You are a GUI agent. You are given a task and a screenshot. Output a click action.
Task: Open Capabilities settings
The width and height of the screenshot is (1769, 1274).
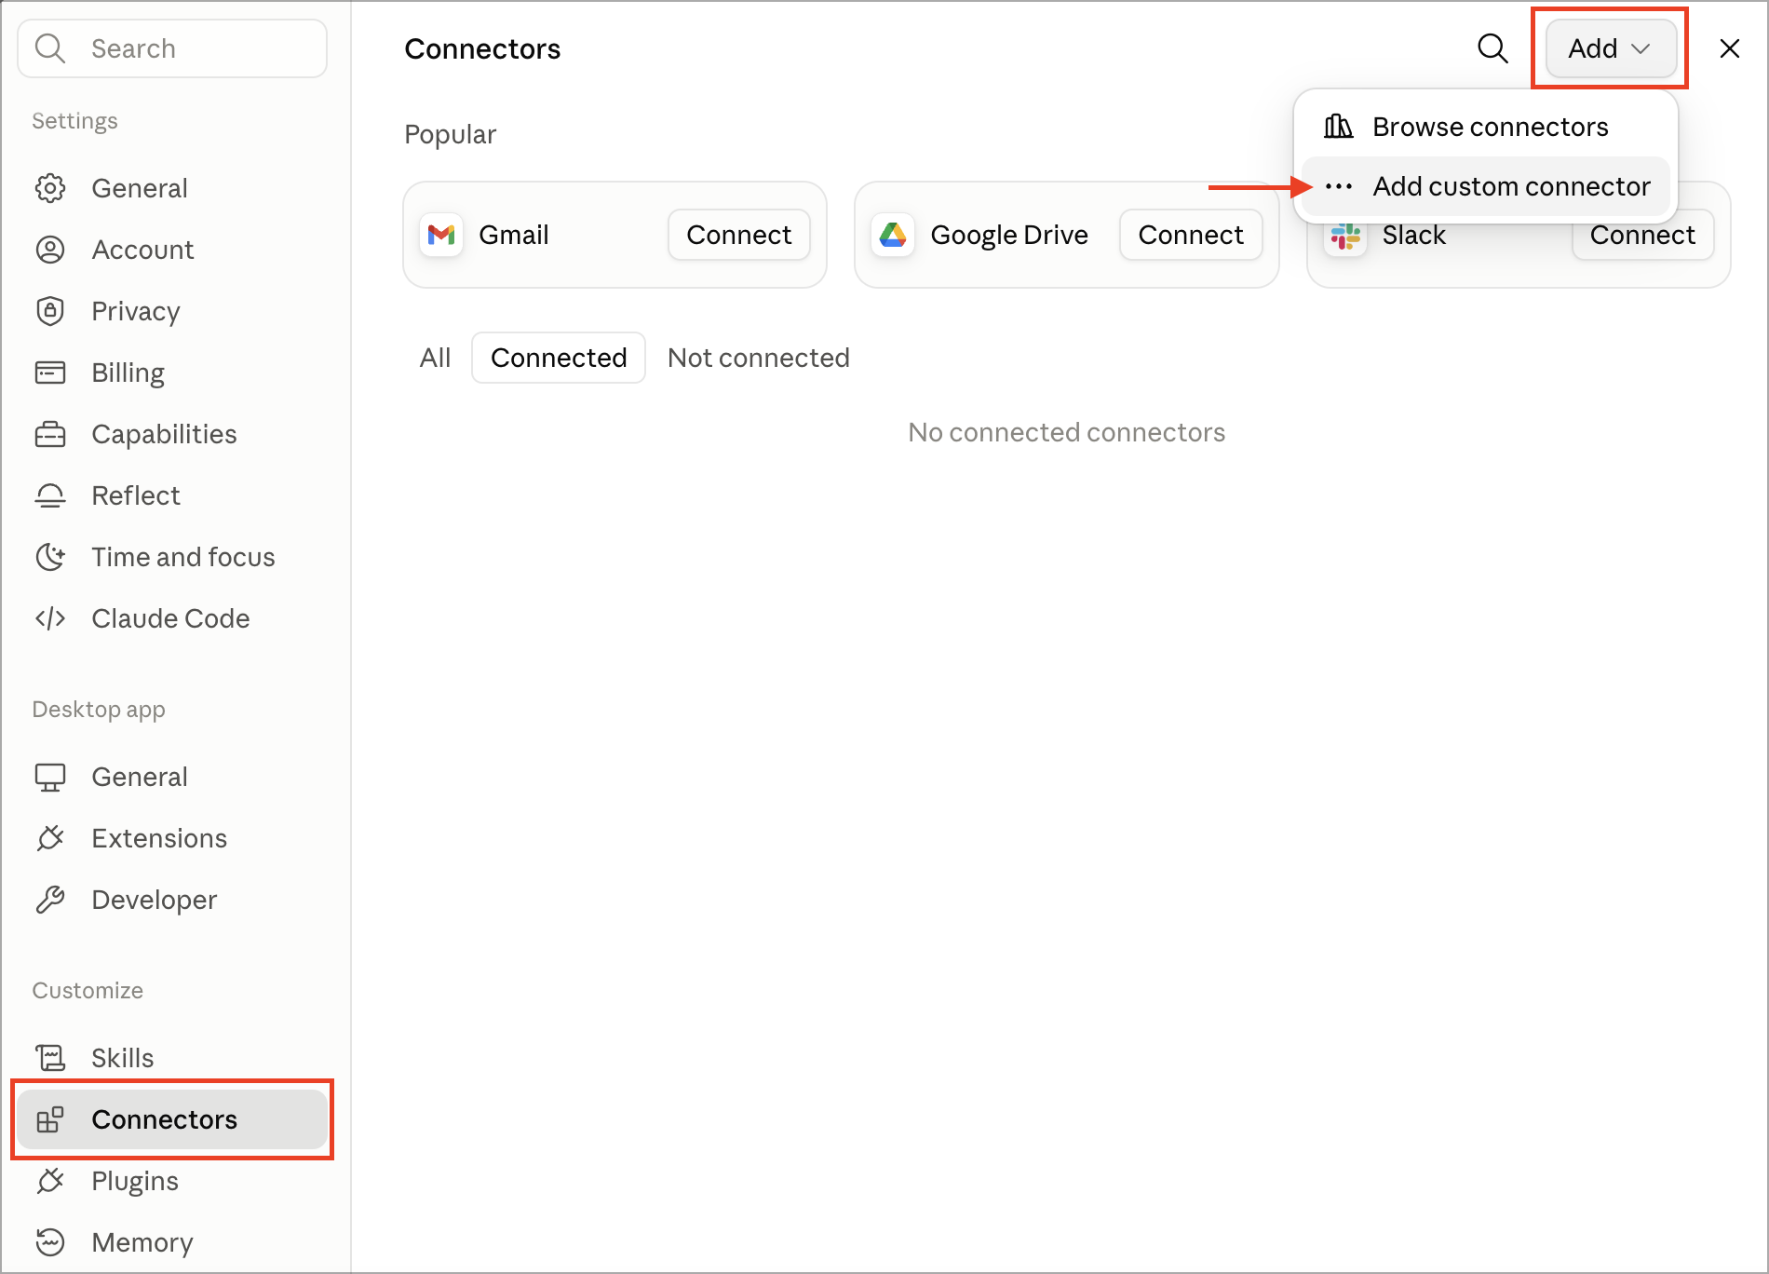(172, 434)
